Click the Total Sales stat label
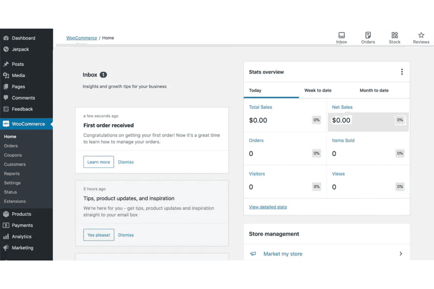This screenshot has height=289, width=434. coord(260,107)
